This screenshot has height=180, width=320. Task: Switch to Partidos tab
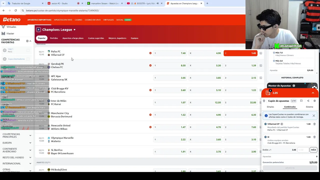tap(54, 38)
